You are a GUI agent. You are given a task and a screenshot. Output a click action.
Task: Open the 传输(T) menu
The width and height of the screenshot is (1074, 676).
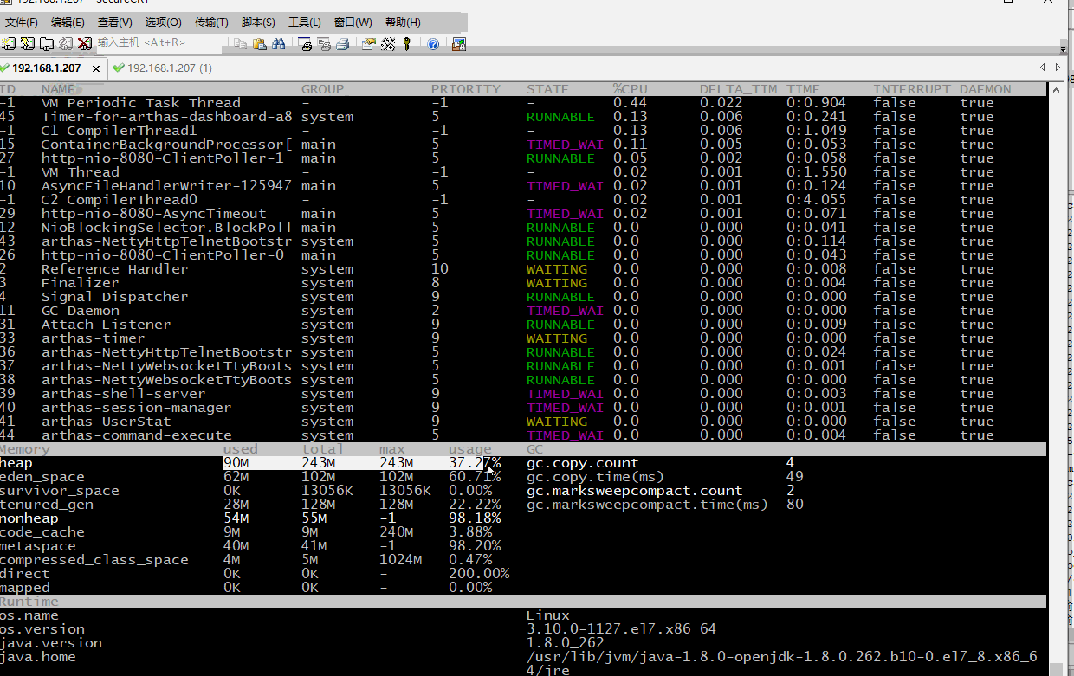pos(211,23)
